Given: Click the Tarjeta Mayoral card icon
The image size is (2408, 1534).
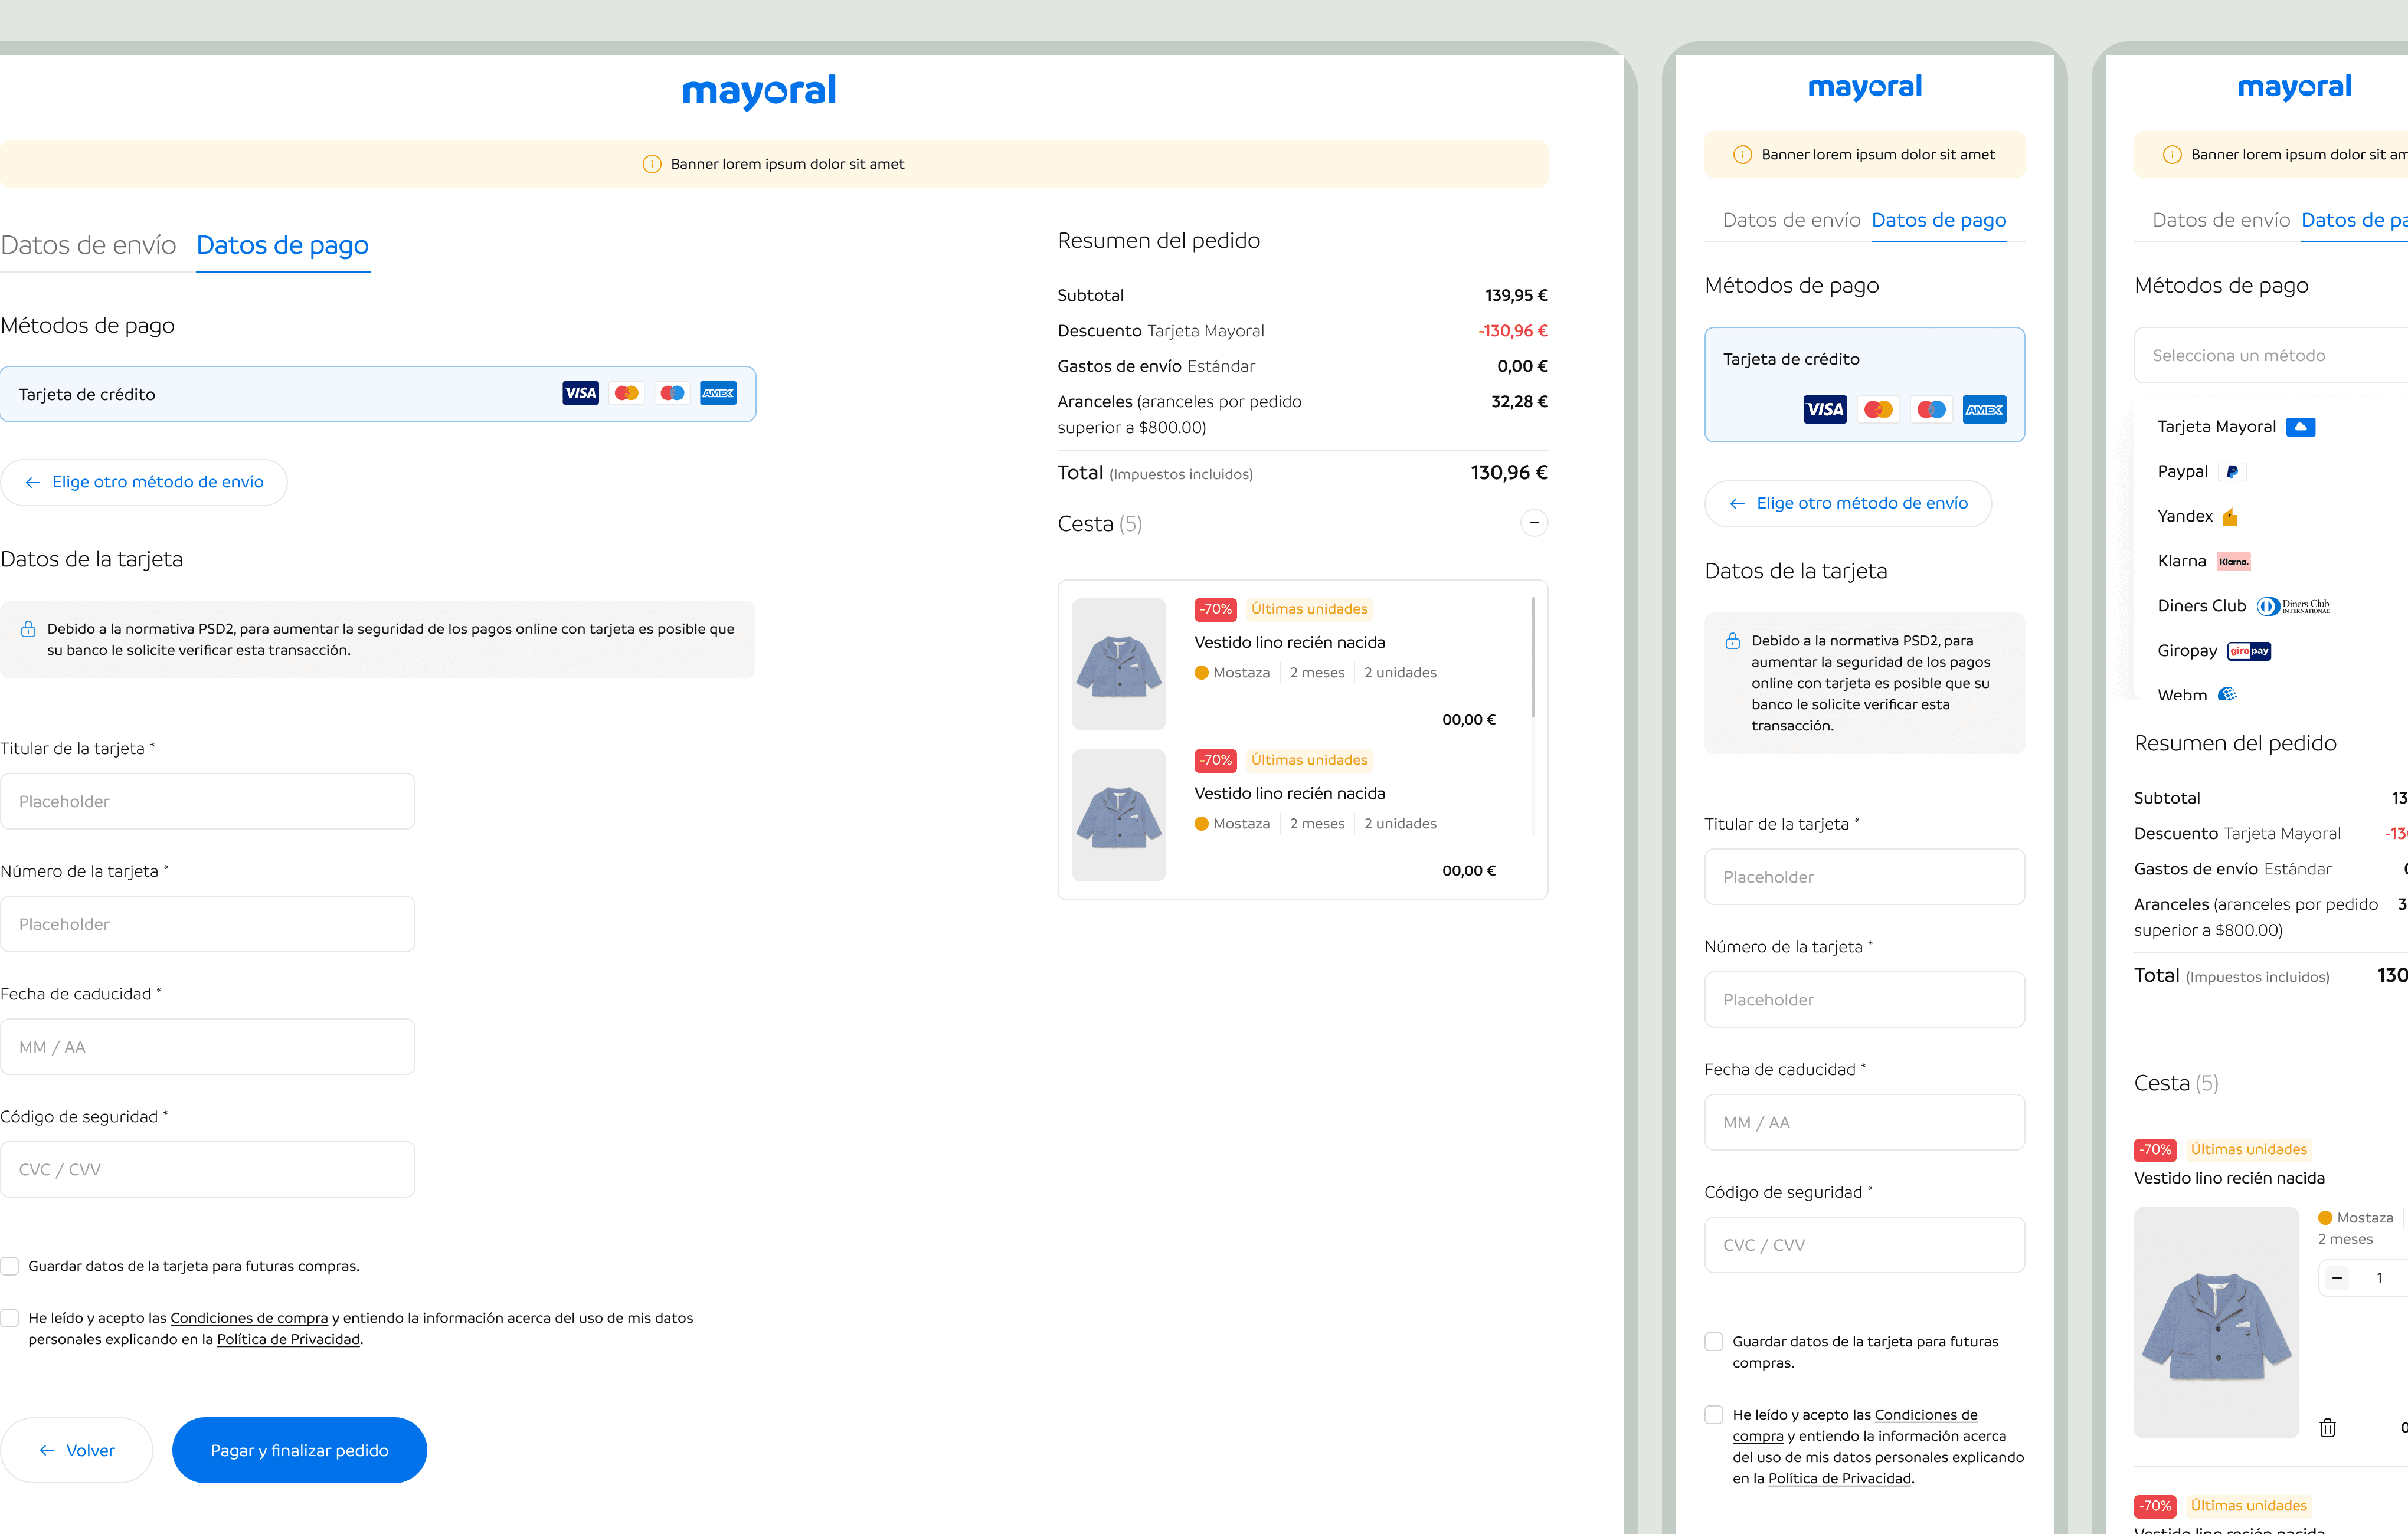Looking at the screenshot, I should (2300, 428).
